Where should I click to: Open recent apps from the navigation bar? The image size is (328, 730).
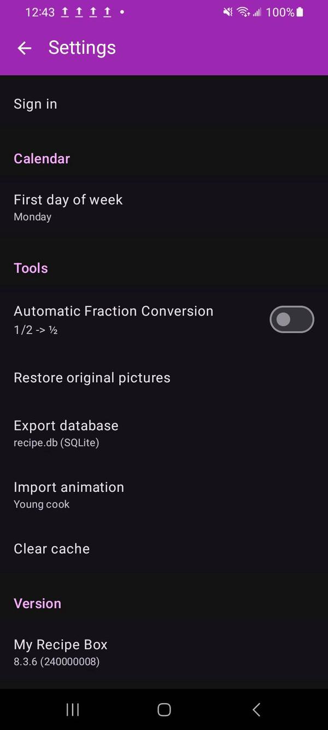(x=72, y=709)
